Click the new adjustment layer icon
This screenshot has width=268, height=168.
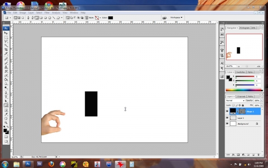pyautogui.click(x=243, y=155)
